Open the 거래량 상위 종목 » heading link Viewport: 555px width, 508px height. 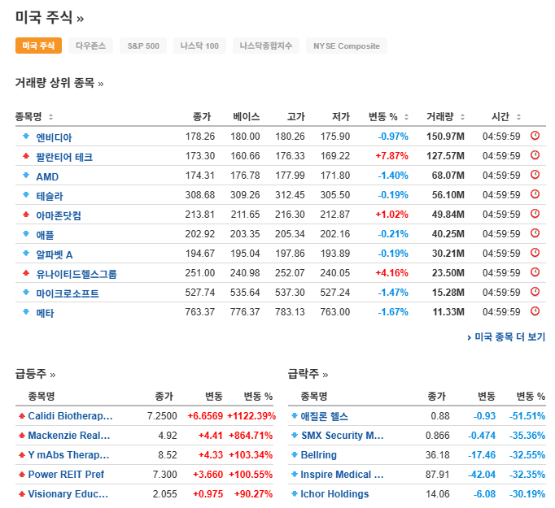tap(59, 84)
